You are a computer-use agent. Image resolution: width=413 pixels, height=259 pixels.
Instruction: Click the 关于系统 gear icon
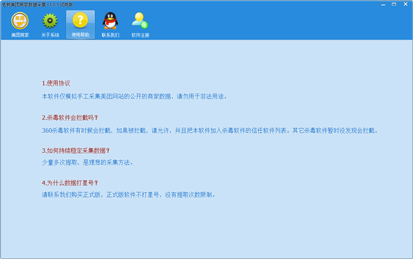(50, 21)
